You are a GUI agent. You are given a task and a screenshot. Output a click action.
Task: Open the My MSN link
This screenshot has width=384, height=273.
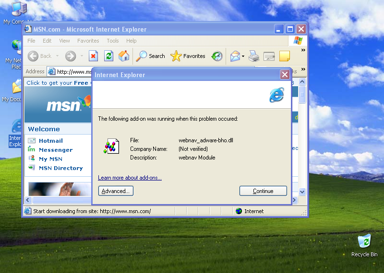pyautogui.click(x=51, y=159)
